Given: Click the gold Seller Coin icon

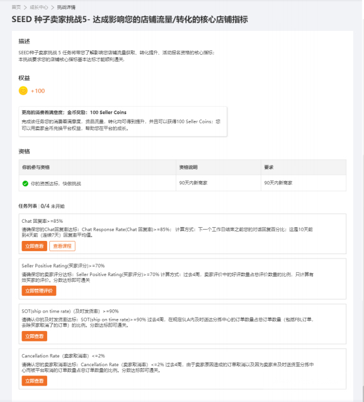Looking at the screenshot, I should (x=23, y=91).
